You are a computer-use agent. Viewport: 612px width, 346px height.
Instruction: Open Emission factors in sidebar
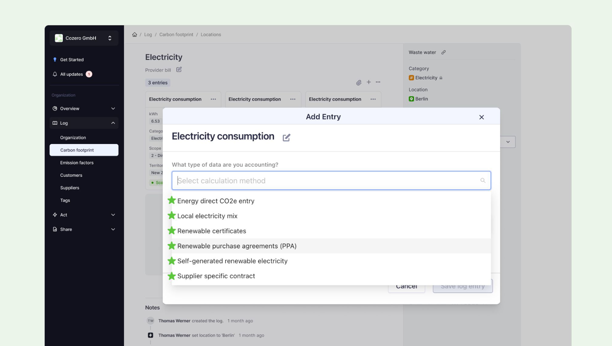[77, 163]
